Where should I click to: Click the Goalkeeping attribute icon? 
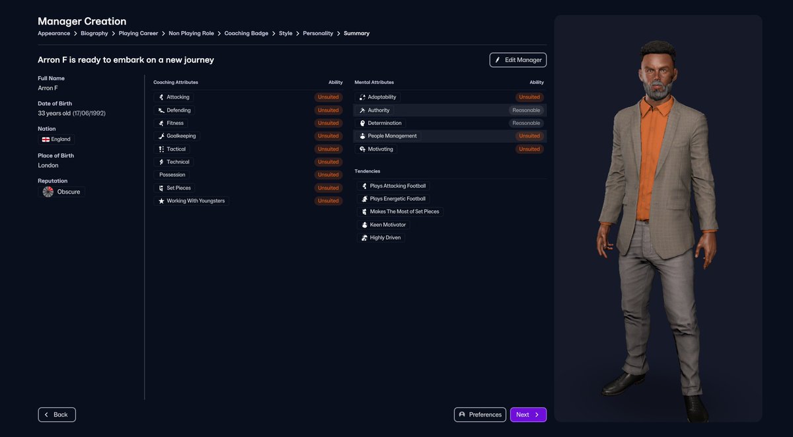point(161,136)
